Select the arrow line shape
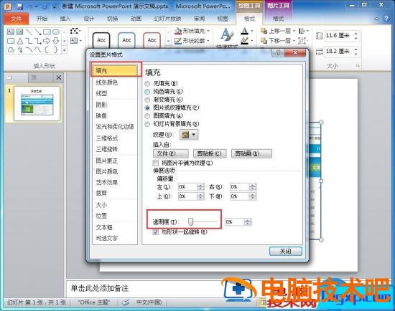The image size is (395, 311). click(38, 32)
